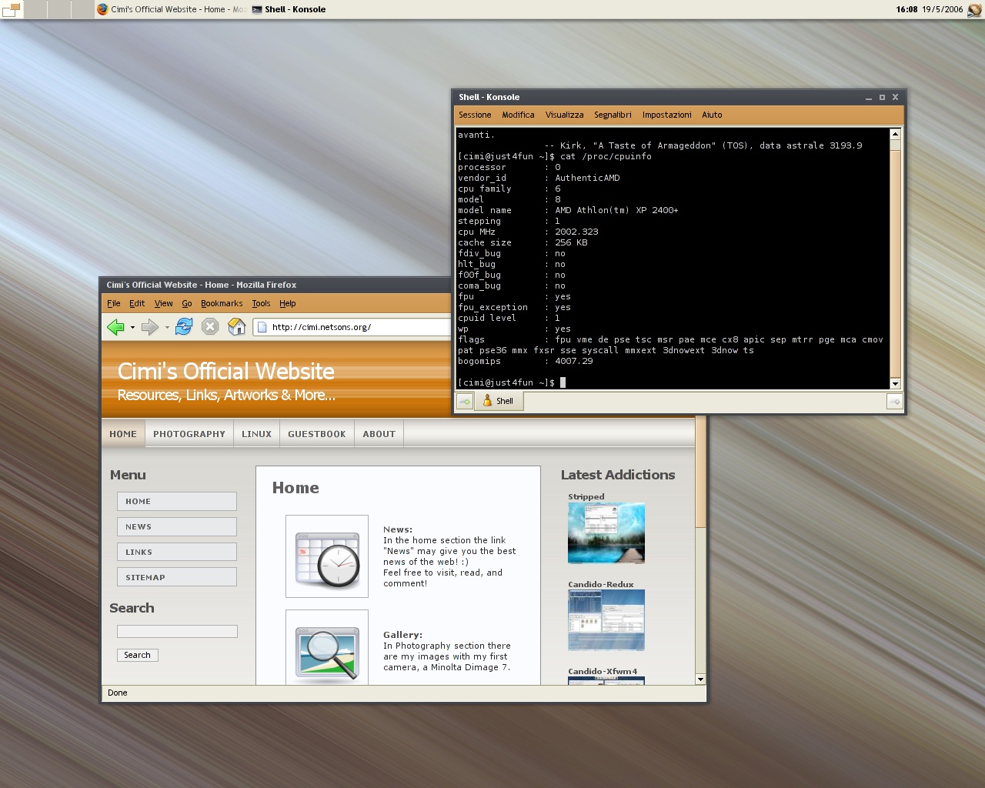Click the new session button in Konsole tab bar
This screenshot has width=985, height=788.
coord(465,401)
